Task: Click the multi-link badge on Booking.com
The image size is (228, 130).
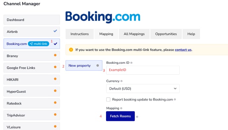Action: [38, 44]
